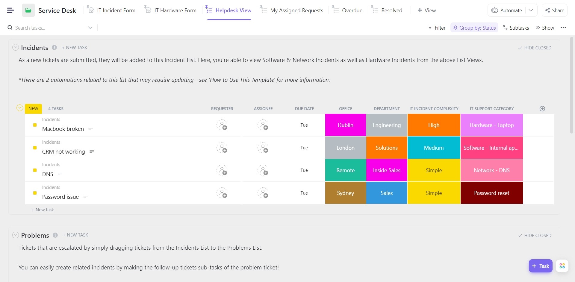Assign someone to CRM not working task
Screen dimensions: 575x282
pos(263,148)
